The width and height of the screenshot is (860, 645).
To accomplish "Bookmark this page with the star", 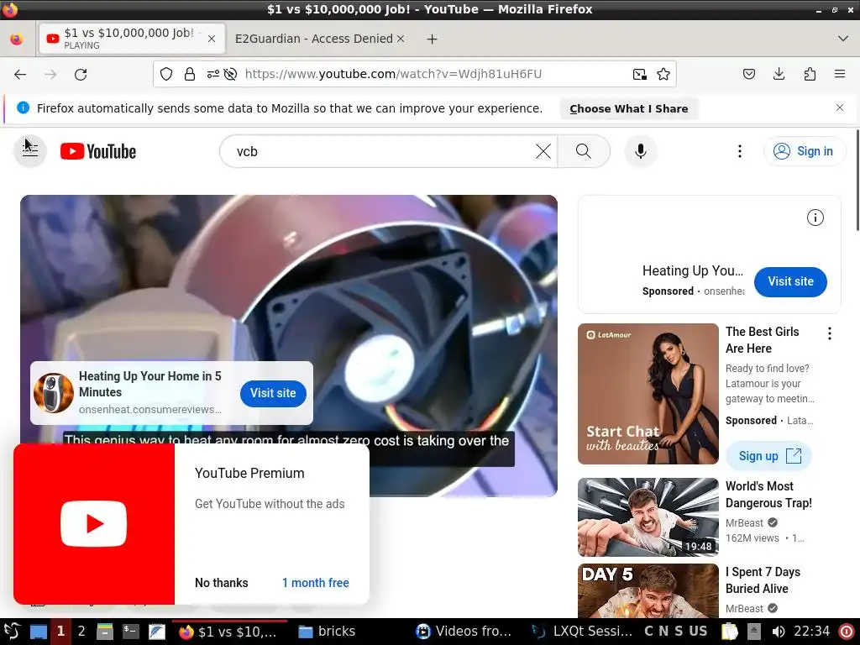I will tap(663, 74).
